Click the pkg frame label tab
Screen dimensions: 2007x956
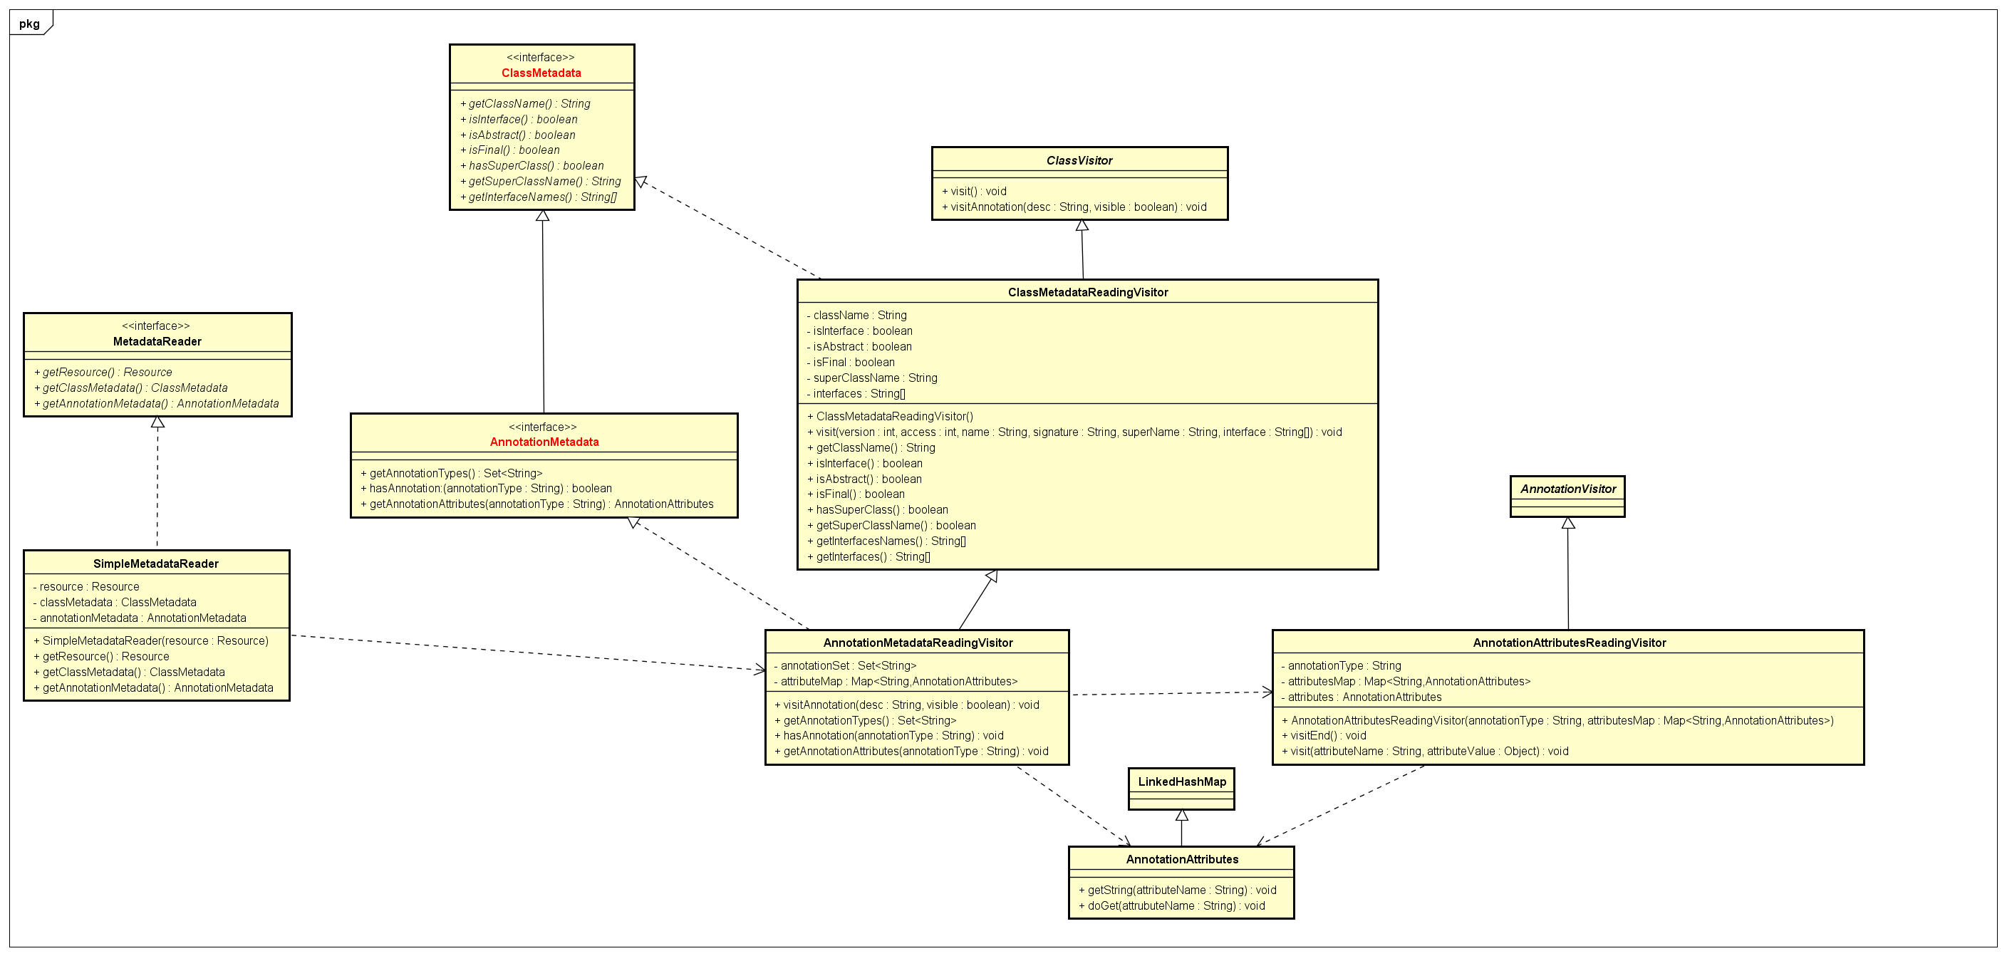click(x=30, y=24)
